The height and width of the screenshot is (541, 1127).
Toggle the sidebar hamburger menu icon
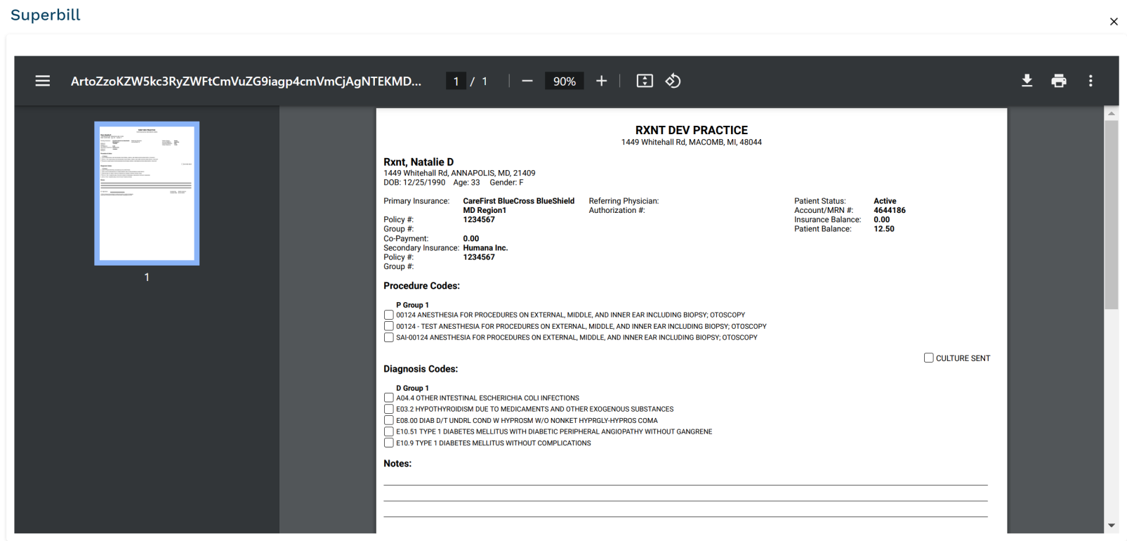43,81
